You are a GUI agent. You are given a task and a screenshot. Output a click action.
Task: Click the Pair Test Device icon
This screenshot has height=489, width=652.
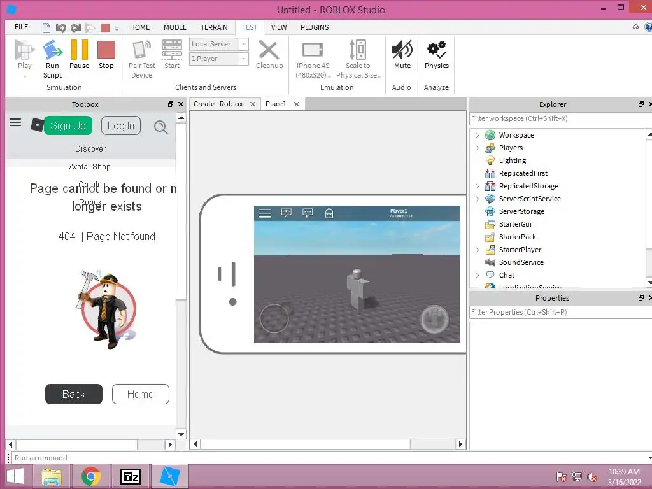tap(141, 50)
